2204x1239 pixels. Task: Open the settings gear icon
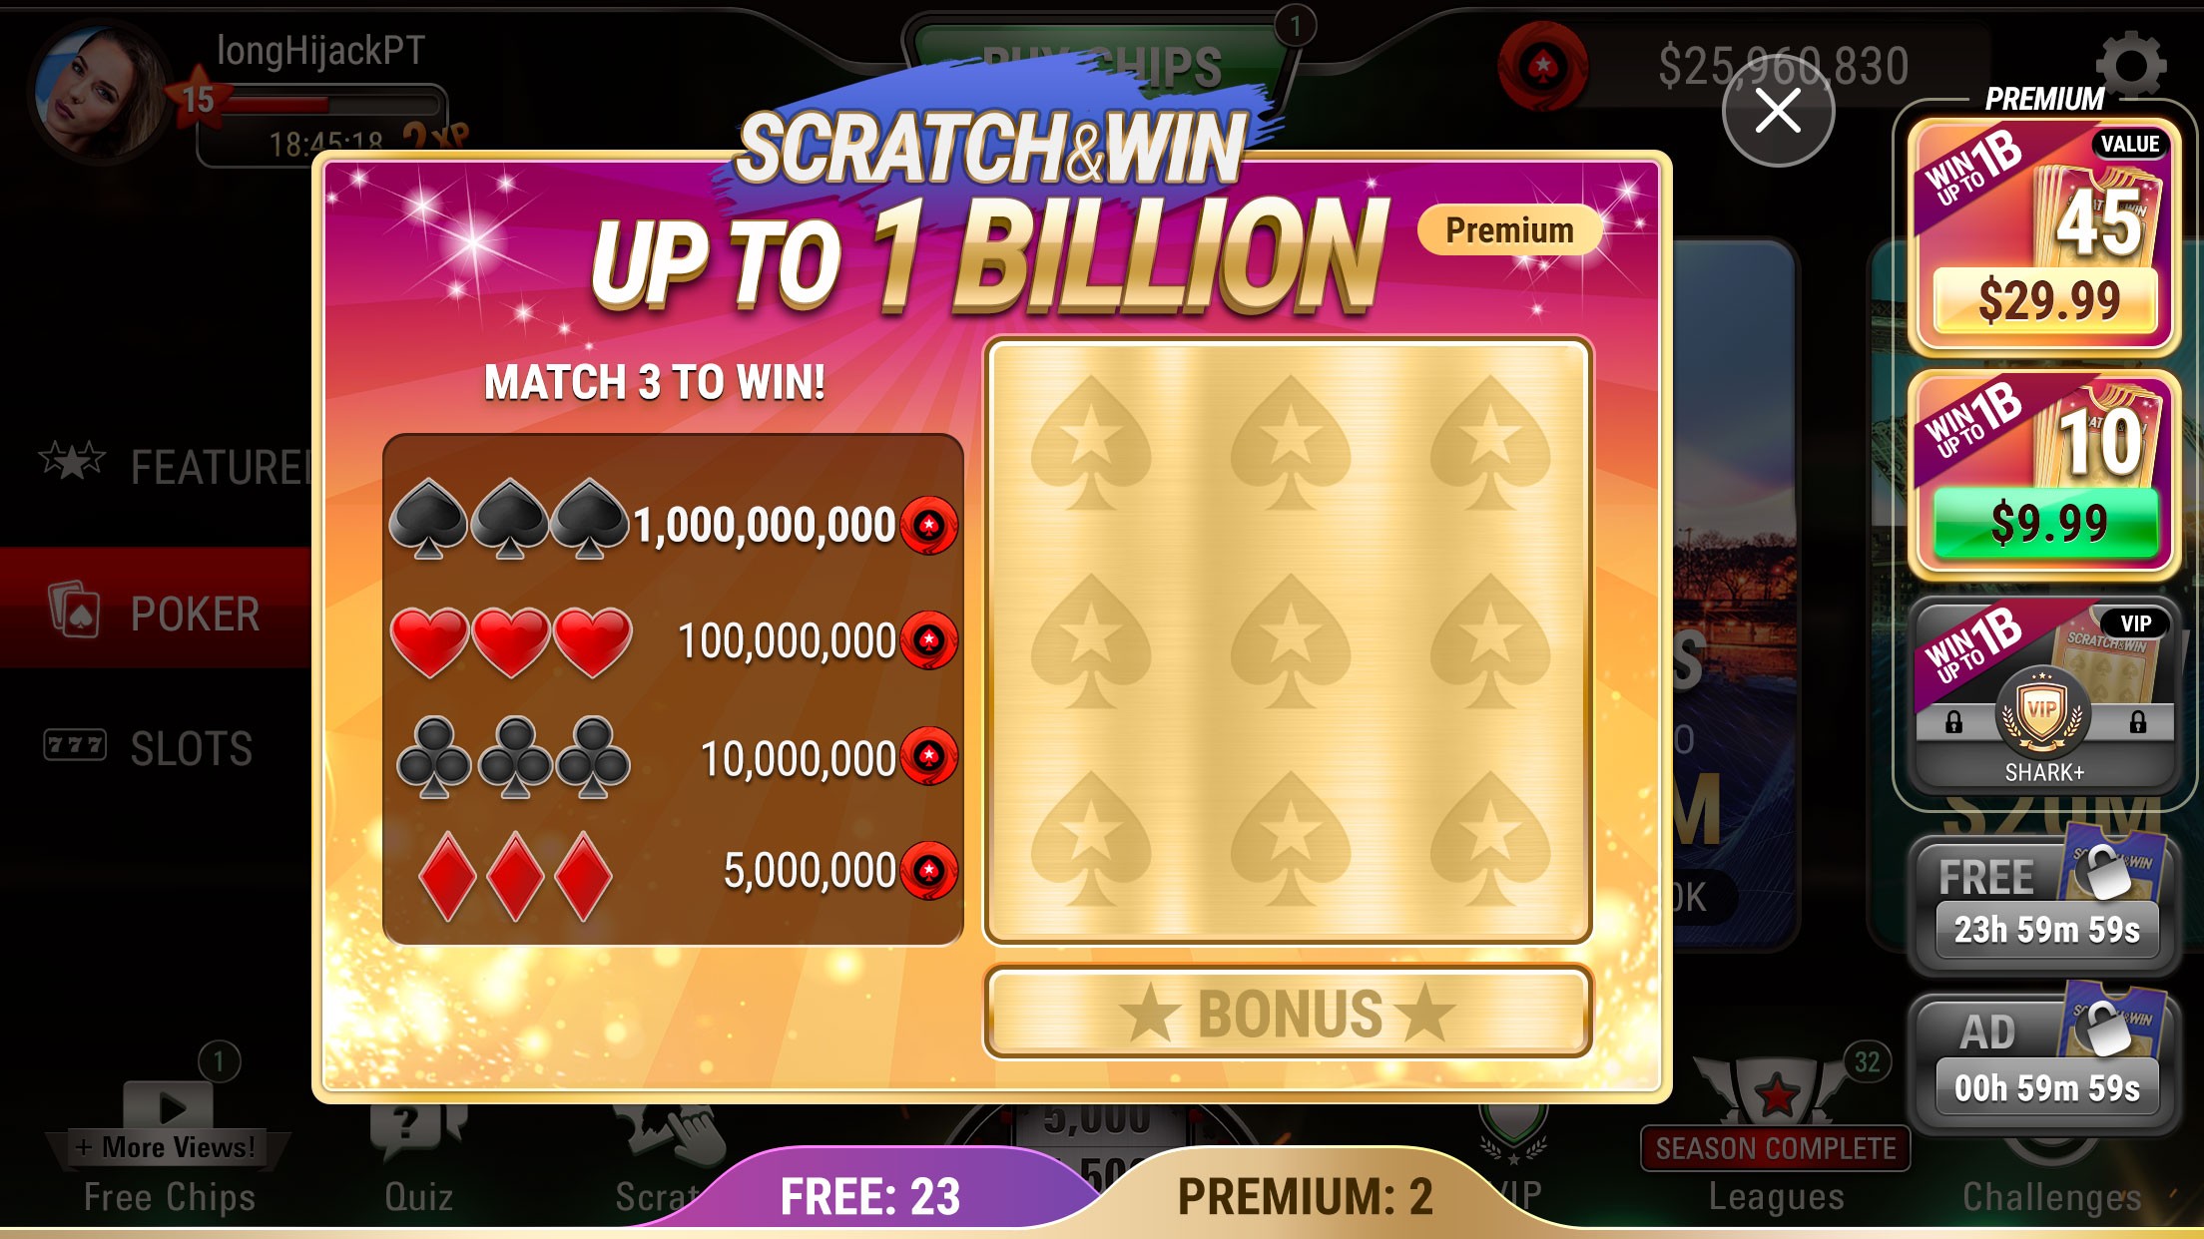coord(2131,63)
